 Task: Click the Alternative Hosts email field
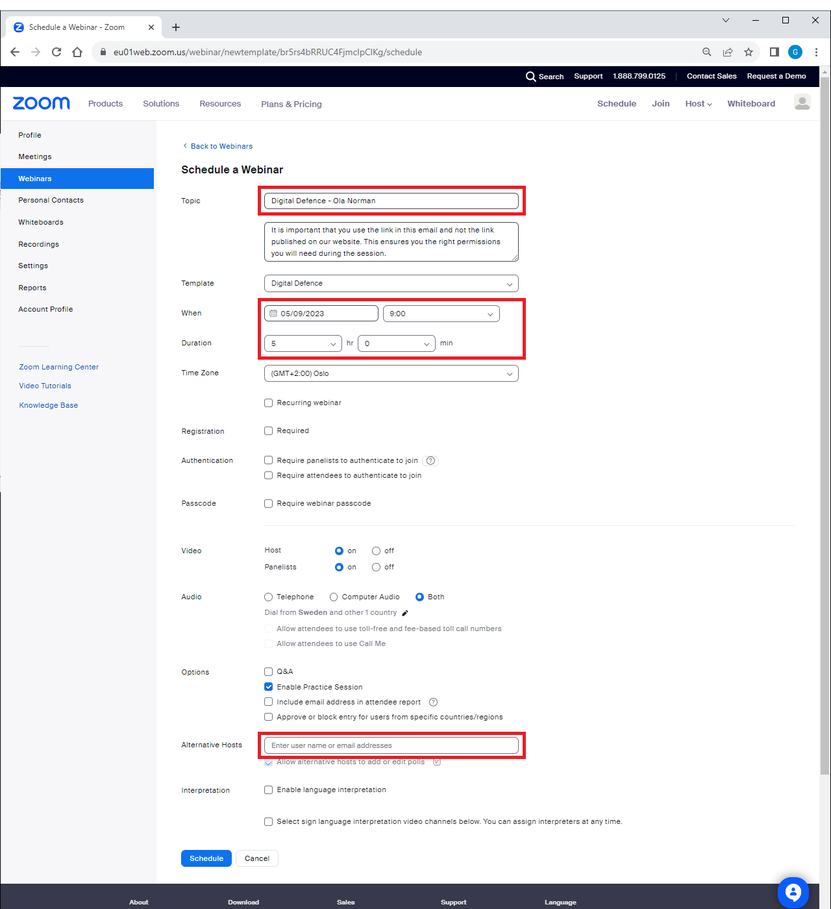point(391,745)
